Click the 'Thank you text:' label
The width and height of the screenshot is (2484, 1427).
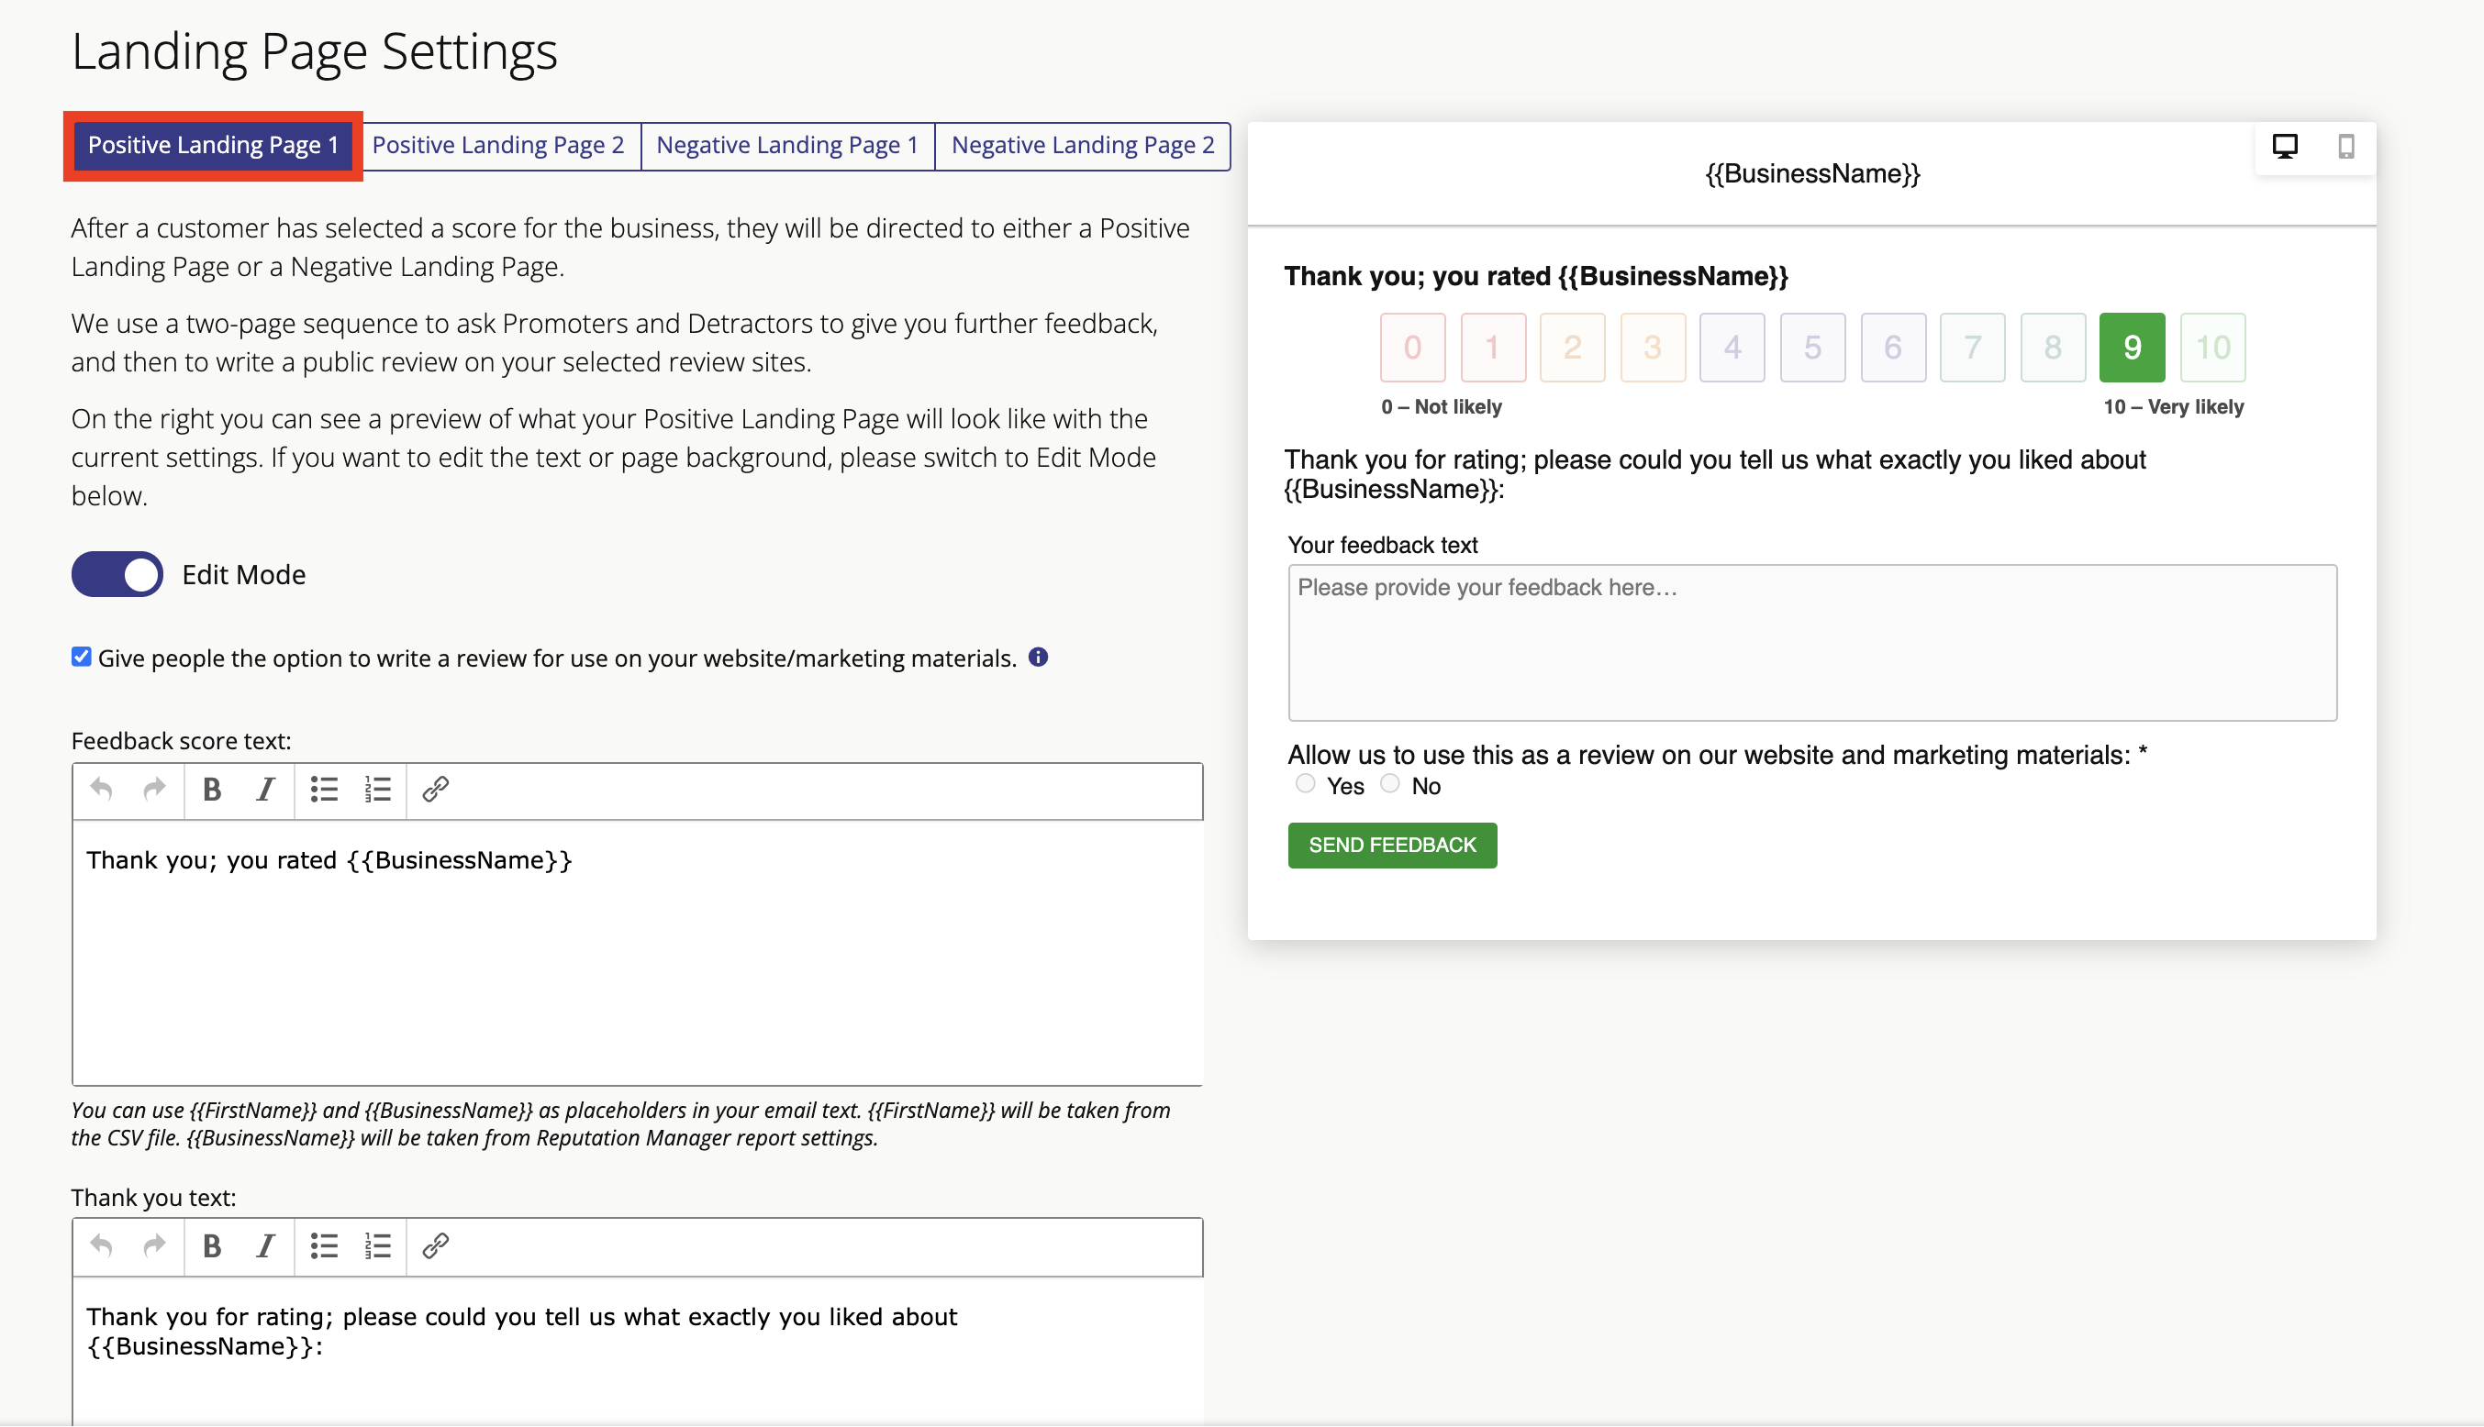pos(154,1198)
